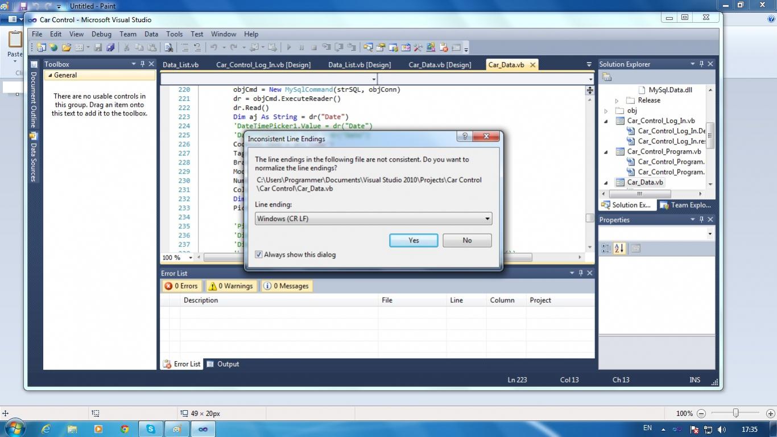Toggle the 0 Errors filter button

coord(181,286)
